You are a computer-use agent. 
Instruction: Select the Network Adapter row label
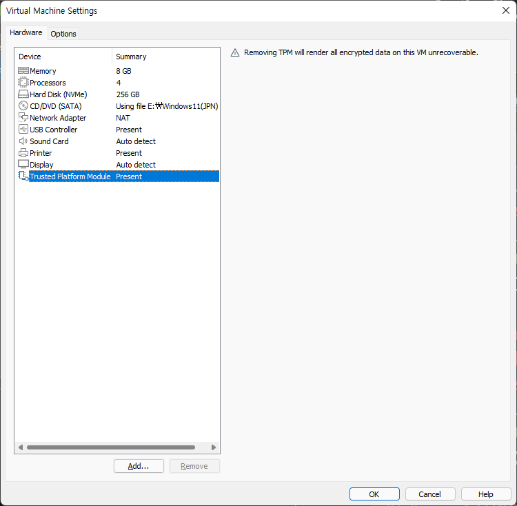click(58, 118)
